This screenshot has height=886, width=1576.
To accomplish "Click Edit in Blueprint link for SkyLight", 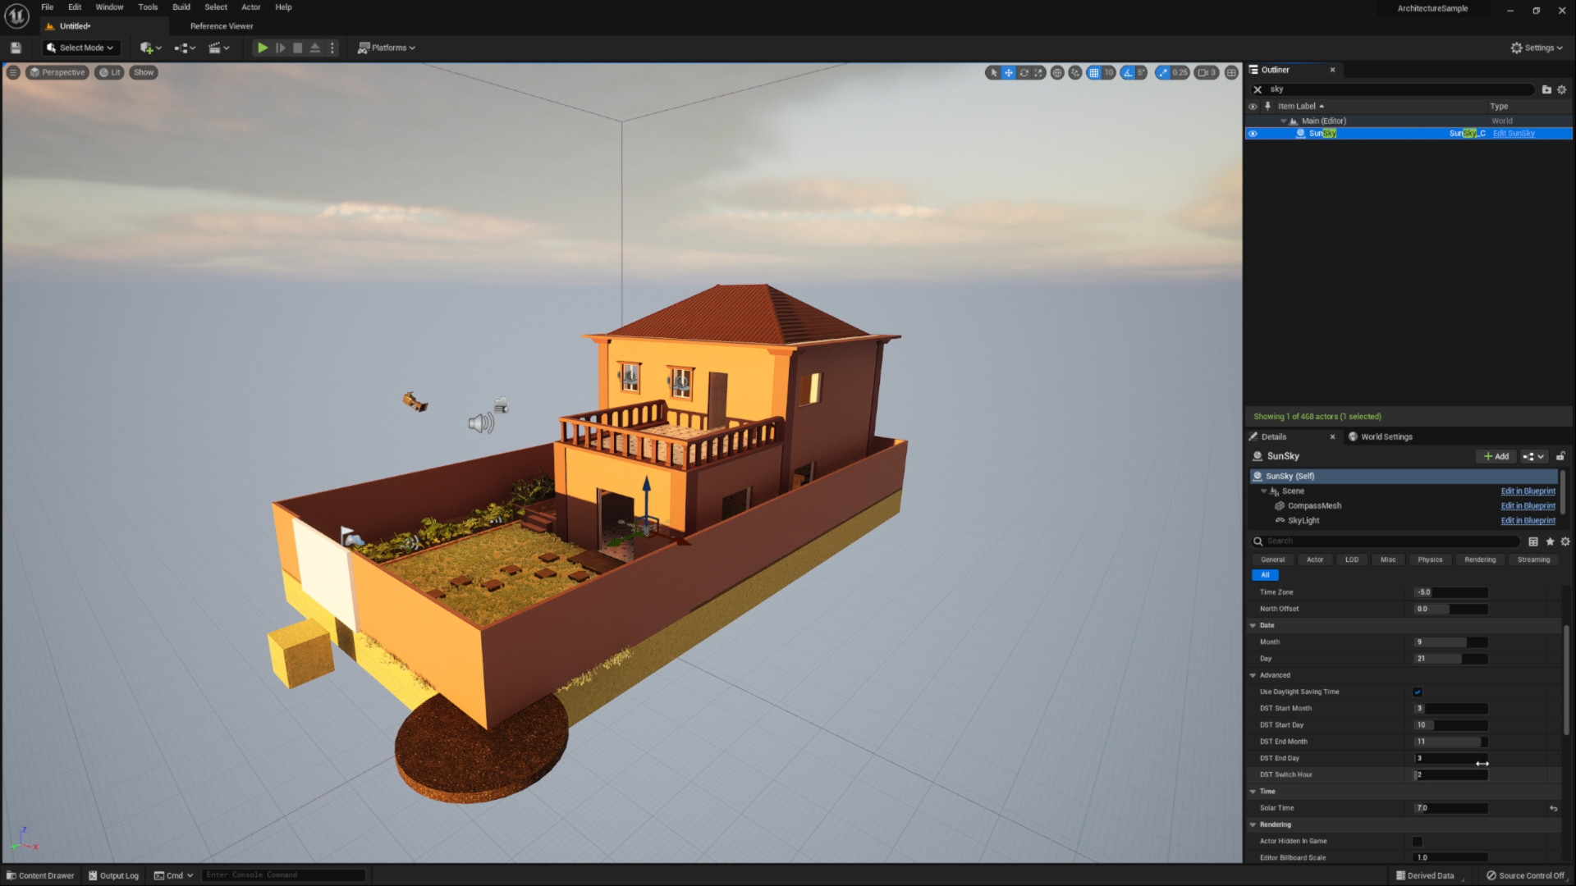I will coord(1528,521).
